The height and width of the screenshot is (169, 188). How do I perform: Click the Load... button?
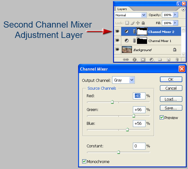(171, 99)
